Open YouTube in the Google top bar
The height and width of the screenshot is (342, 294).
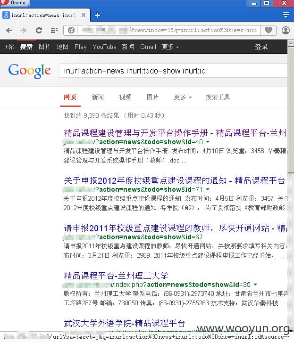click(x=104, y=47)
